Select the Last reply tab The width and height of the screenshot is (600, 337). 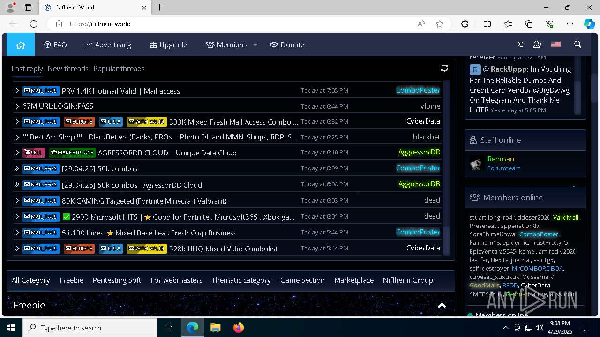pyautogui.click(x=27, y=68)
